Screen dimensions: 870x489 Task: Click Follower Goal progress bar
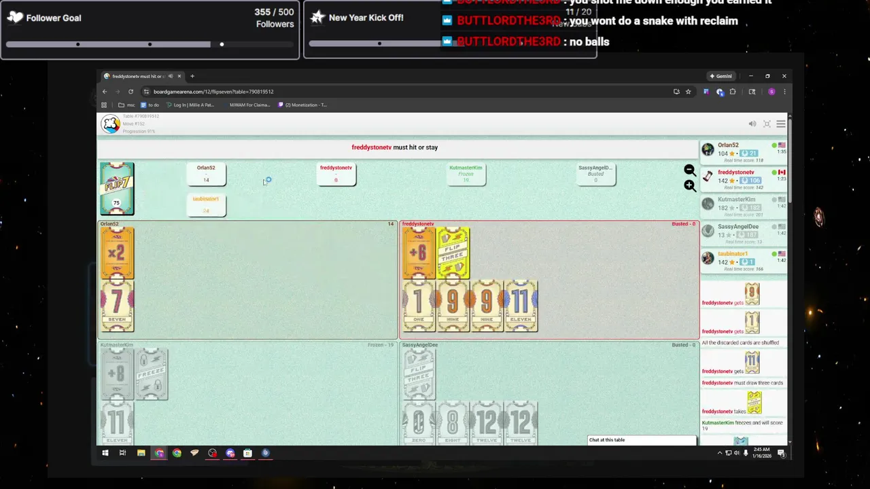tap(150, 44)
